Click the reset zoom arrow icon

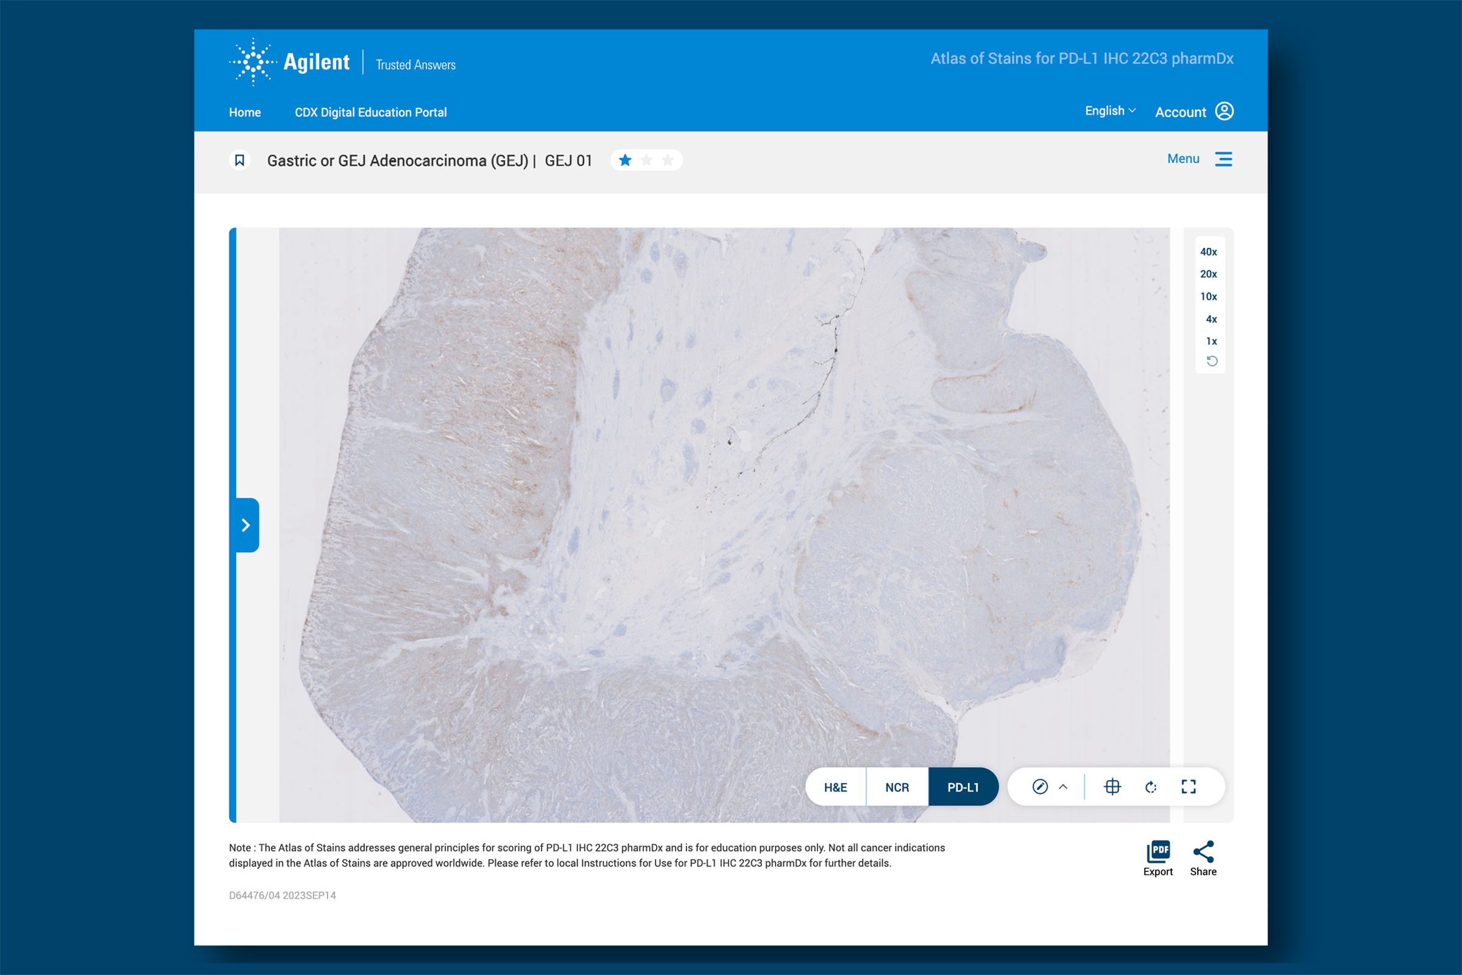click(x=1212, y=361)
